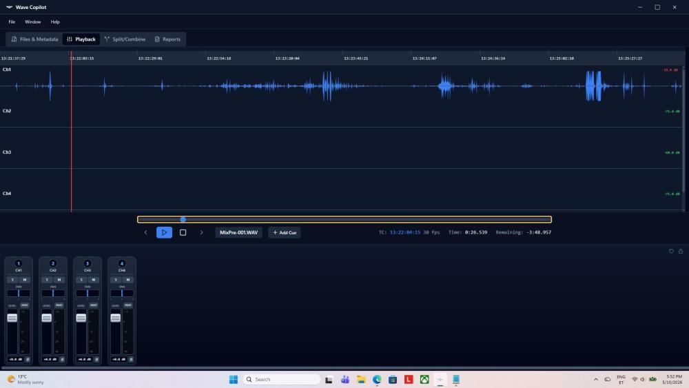Open the Xbox app from taskbar
This screenshot has height=388, width=689.
tap(424, 379)
